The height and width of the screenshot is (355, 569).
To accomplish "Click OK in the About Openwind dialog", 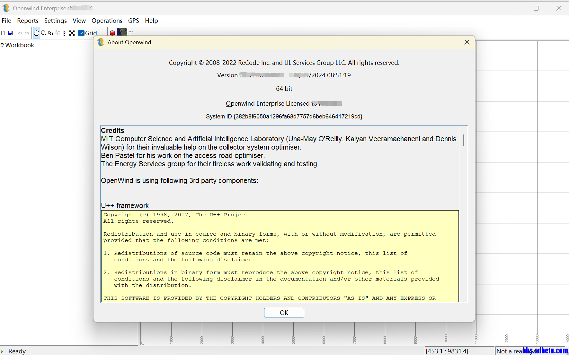I will pyautogui.click(x=284, y=313).
